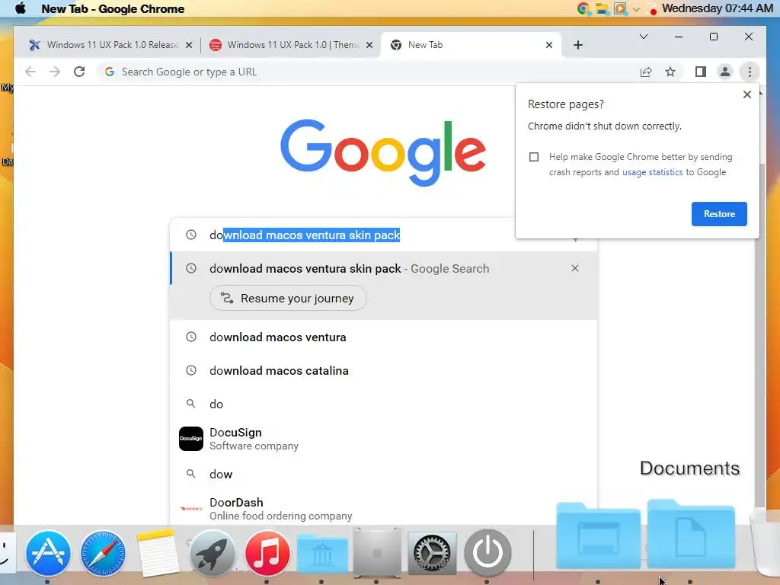Choose the 'download macos ventura' suggestion

pos(384,337)
